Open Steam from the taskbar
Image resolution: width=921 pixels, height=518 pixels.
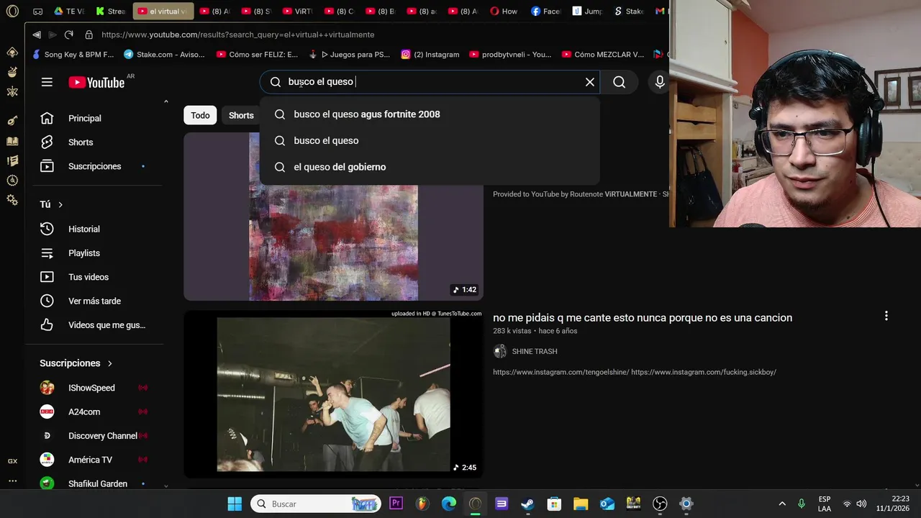pyautogui.click(x=527, y=504)
